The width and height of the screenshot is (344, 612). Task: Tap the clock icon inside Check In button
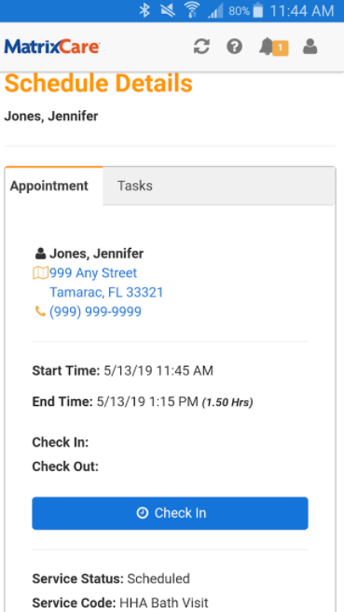tap(143, 513)
